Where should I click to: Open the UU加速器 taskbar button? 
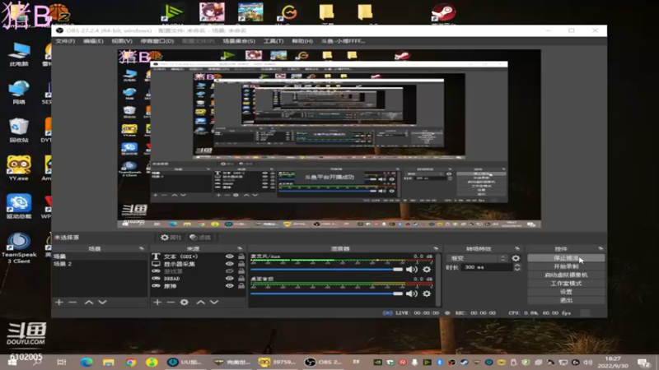(x=184, y=362)
